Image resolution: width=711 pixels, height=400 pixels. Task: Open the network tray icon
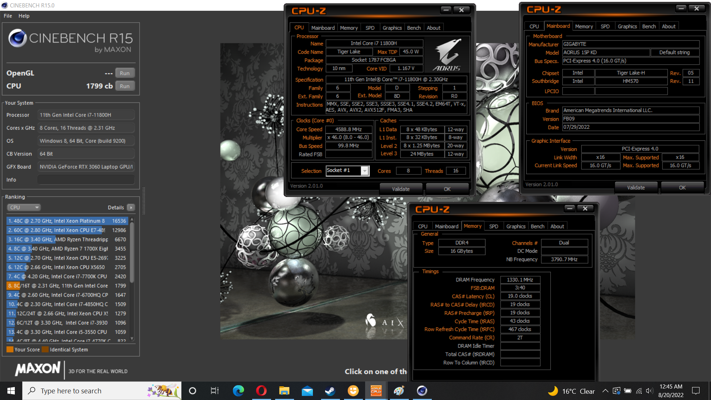(x=639, y=391)
